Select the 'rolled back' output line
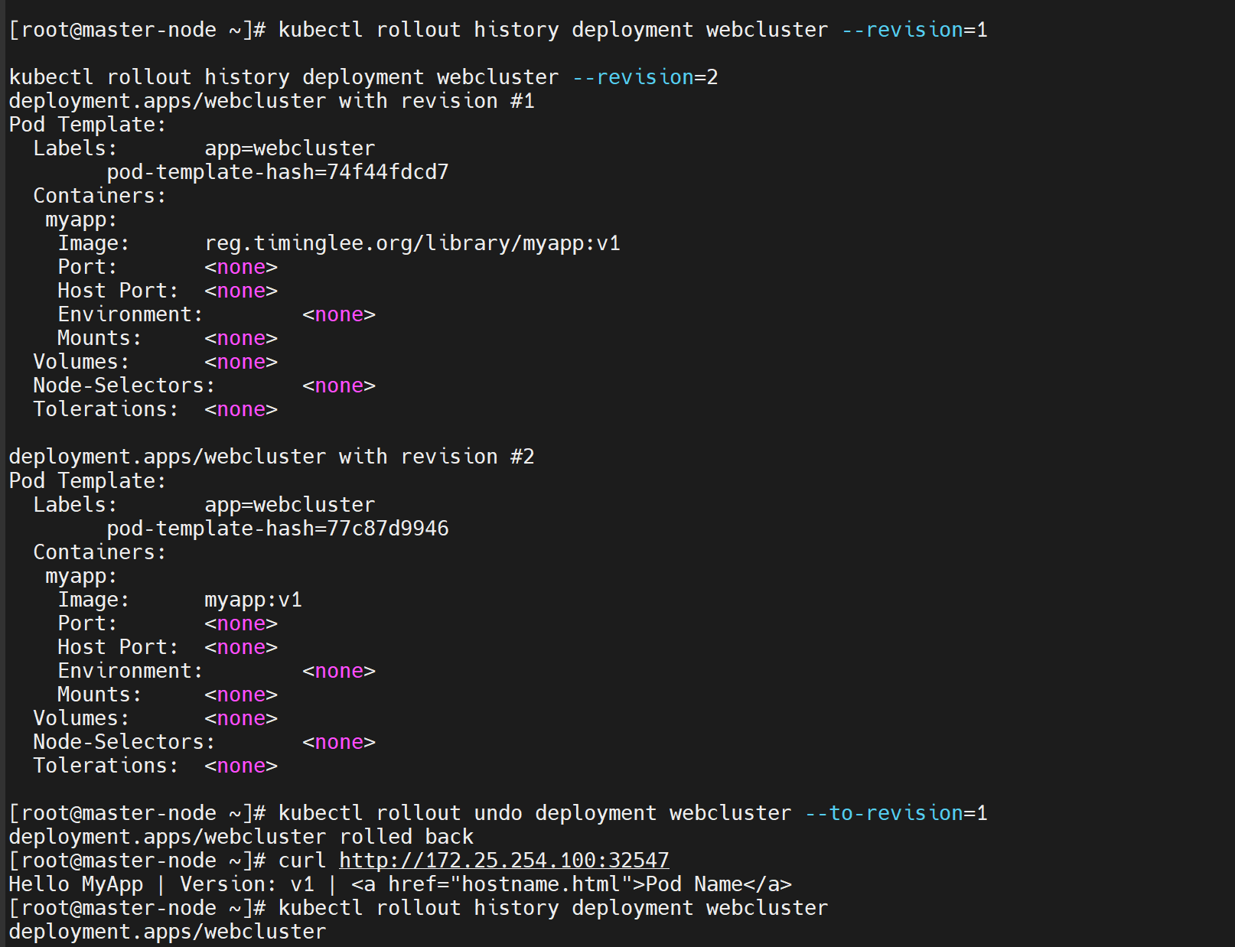1235x947 pixels. tap(241, 837)
